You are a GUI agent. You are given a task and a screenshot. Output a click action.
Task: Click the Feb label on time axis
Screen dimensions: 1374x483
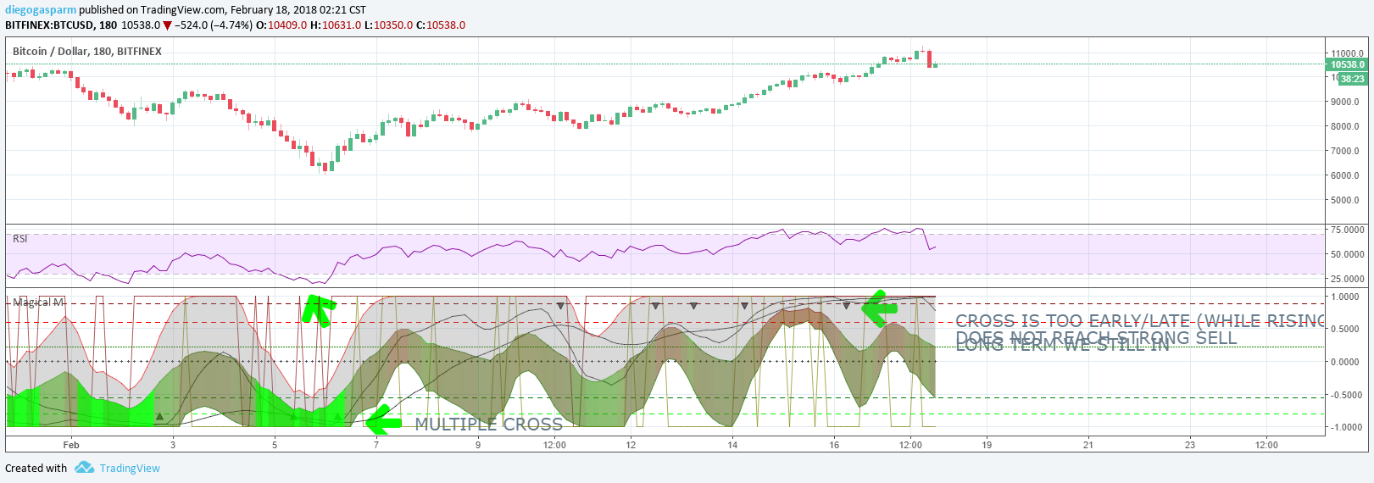coord(71,445)
